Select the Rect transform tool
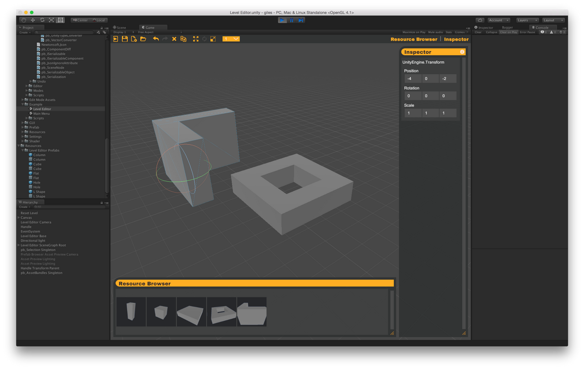 click(x=60, y=20)
